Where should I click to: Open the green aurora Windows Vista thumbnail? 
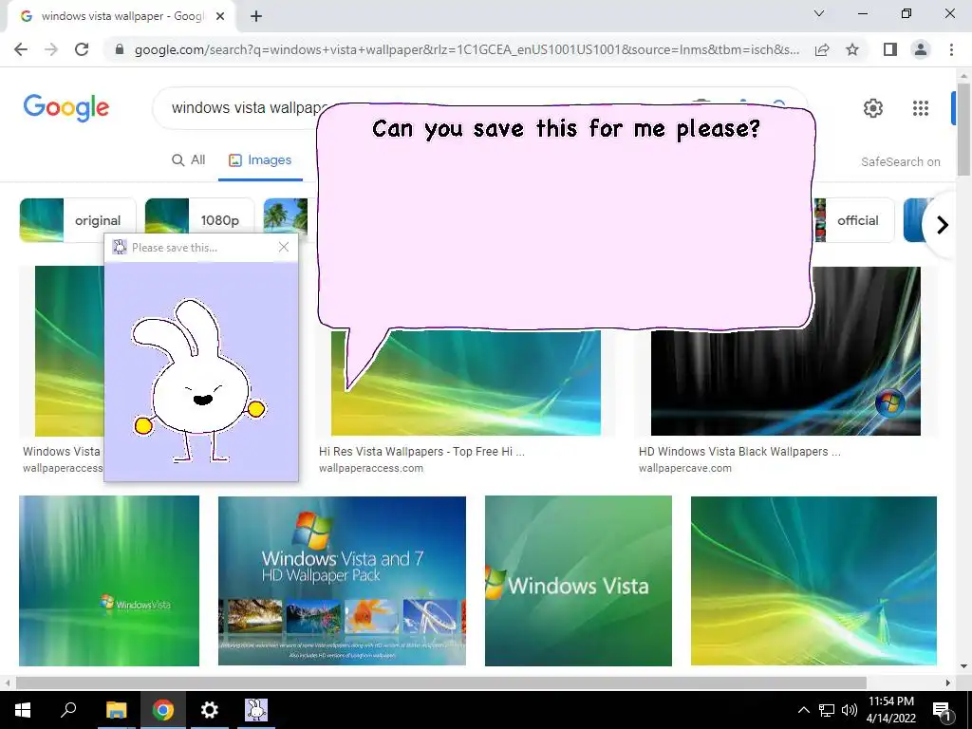pos(109,581)
